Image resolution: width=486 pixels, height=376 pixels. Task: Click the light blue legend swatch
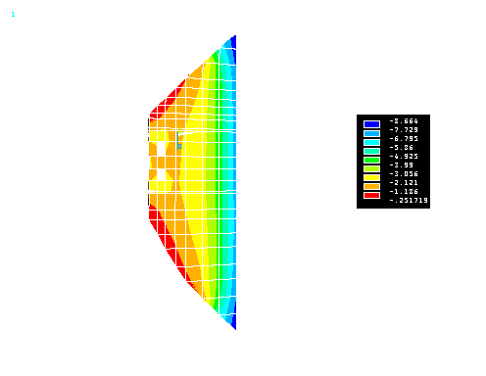click(x=371, y=133)
